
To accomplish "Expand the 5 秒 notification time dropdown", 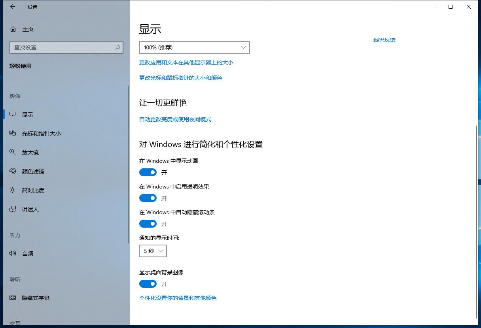I will coord(153,251).
